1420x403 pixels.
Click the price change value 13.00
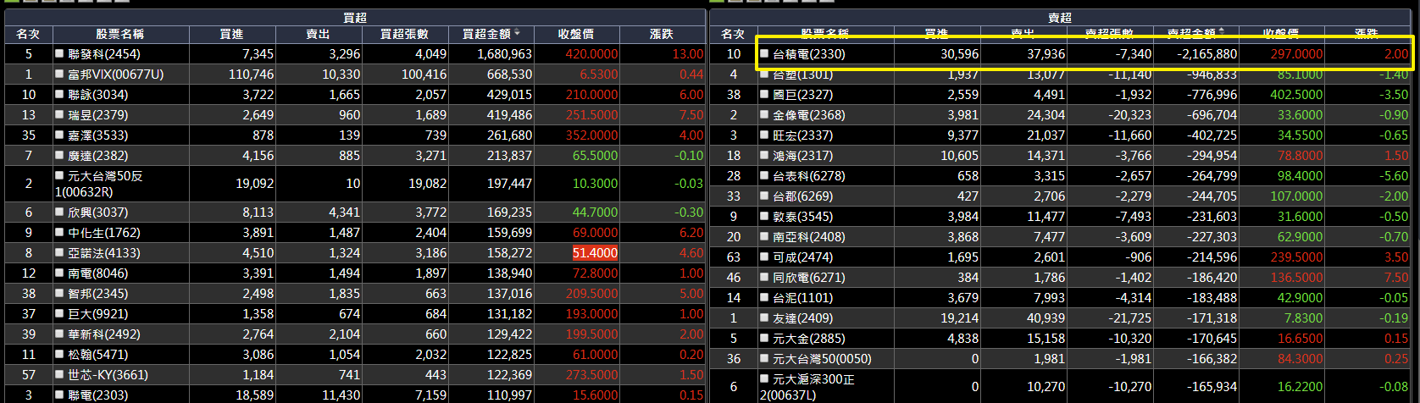(688, 54)
